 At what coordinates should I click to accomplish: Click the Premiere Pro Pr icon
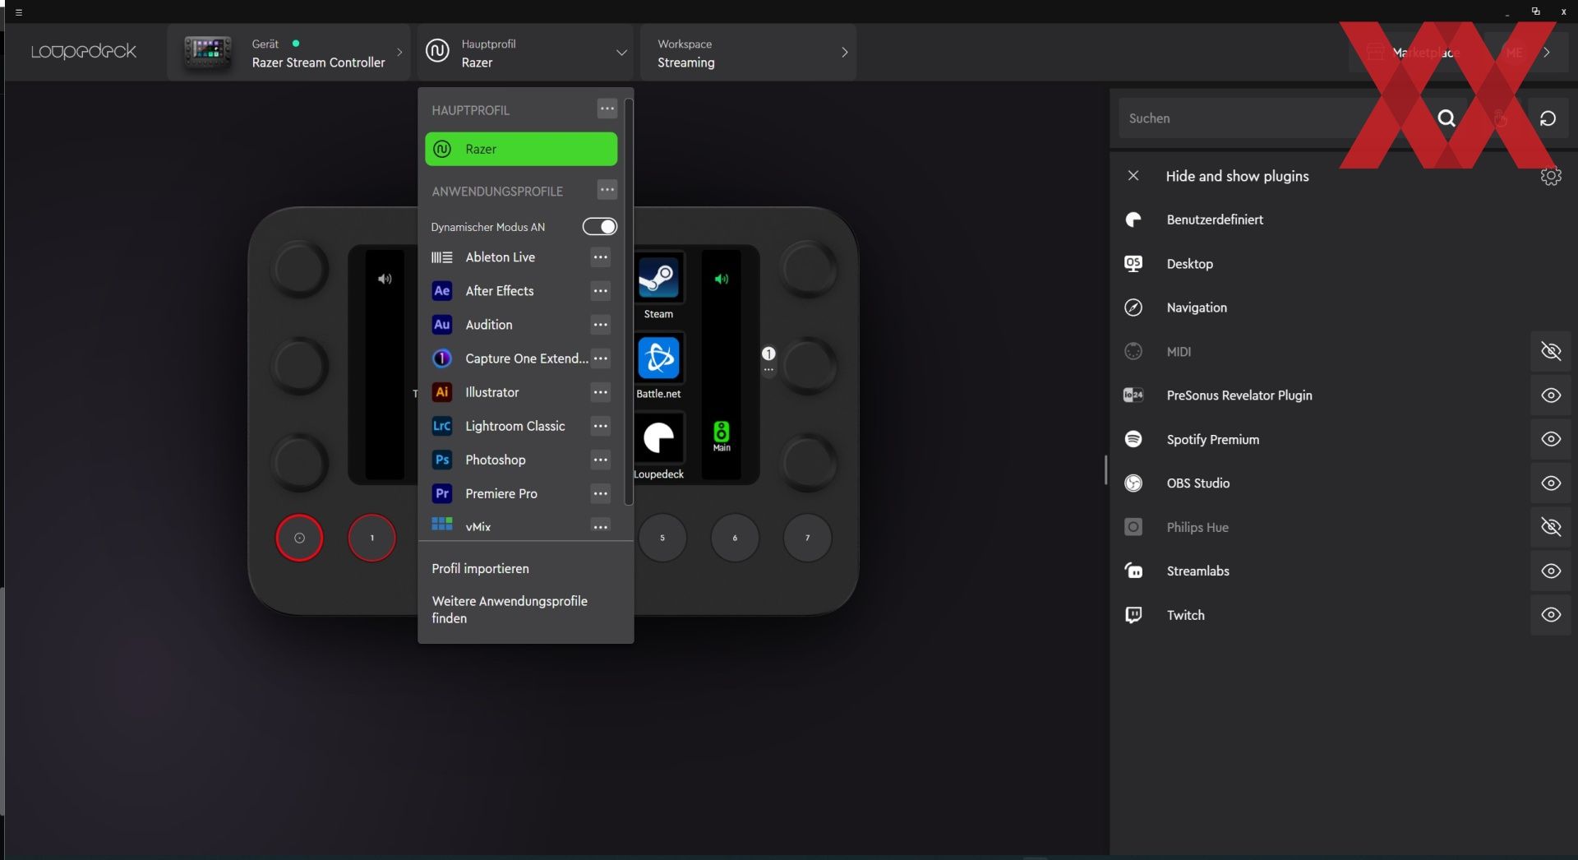tap(442, 493)
